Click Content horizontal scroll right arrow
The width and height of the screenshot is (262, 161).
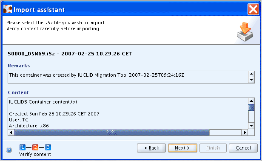[x=245, y=132]
